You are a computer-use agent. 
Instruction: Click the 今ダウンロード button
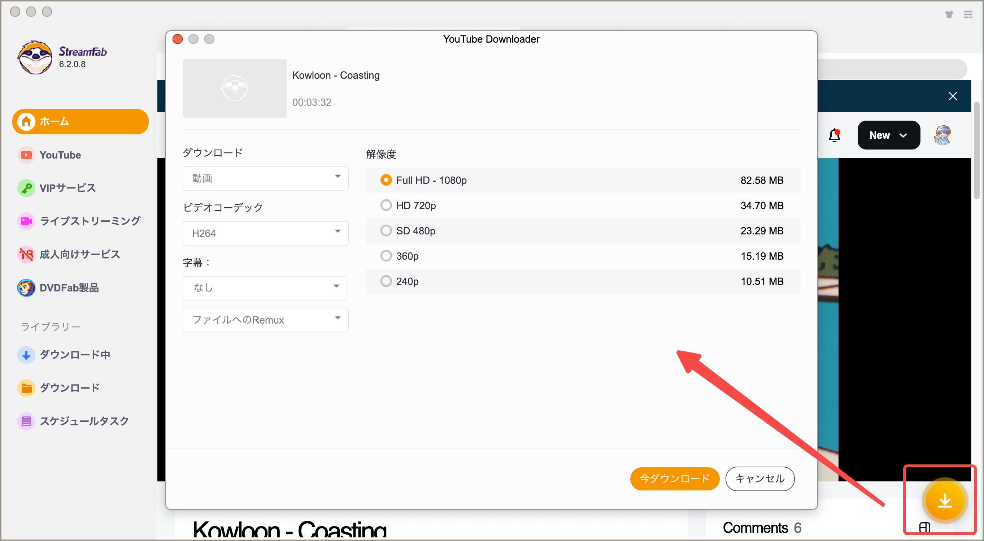click(674, 479)
